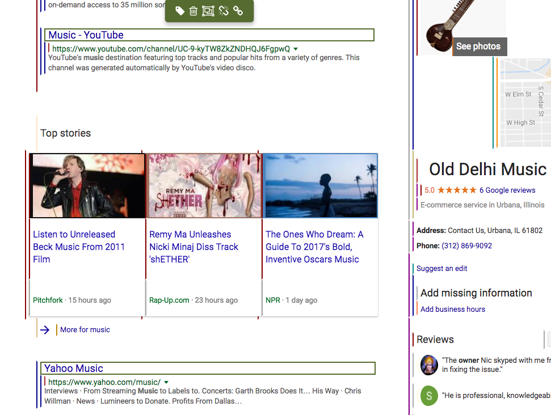Click the deity avatar of the first reviewer
551x415 pixels.
[x=429, y=365]
